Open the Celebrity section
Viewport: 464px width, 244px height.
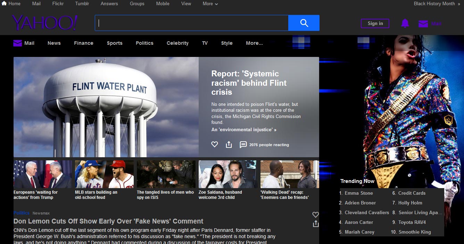177,43
